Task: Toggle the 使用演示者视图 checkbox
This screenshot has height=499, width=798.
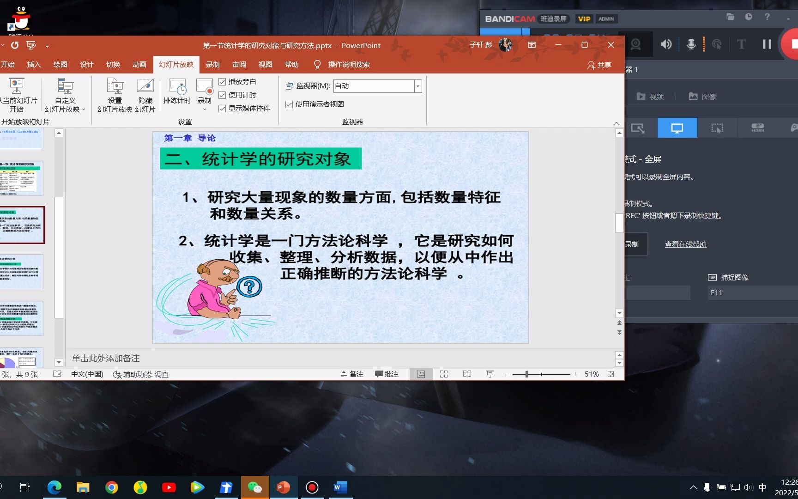Action: [289, 104]
